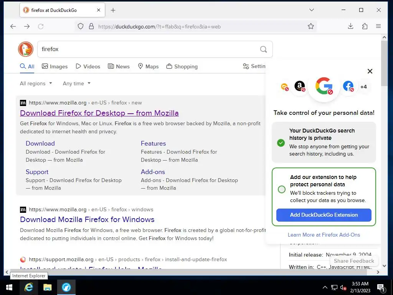Open a new tab with plus button

(113, 10)
